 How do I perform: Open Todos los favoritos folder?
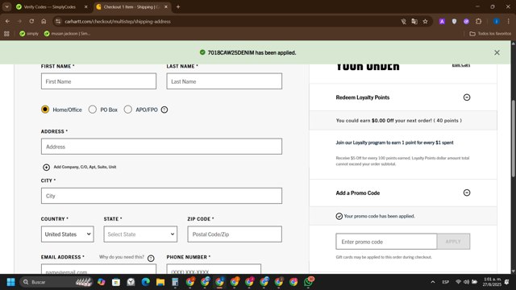tap(490, 34)
